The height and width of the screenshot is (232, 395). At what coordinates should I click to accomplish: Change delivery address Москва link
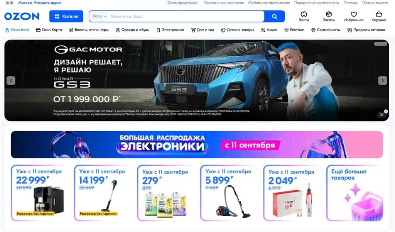(x=40, y=3)
